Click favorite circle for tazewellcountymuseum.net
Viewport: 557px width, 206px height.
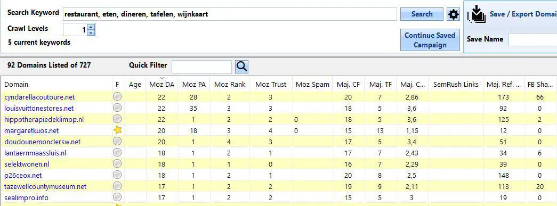117,186
